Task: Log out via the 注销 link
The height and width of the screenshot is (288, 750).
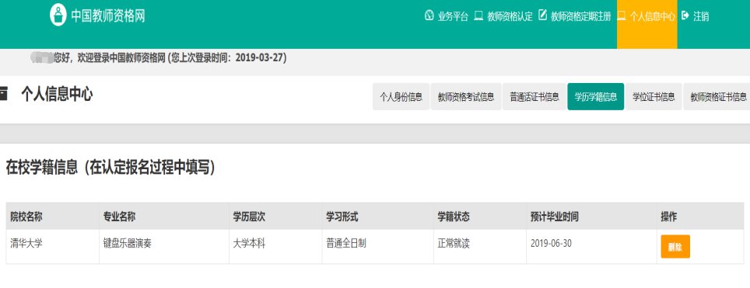Action: coord(701,16)
